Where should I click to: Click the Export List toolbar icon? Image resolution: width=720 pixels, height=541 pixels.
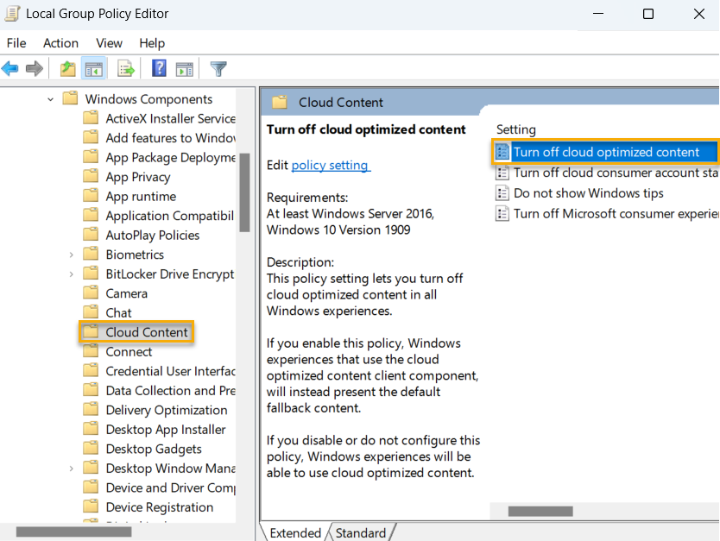coord(125,68)
